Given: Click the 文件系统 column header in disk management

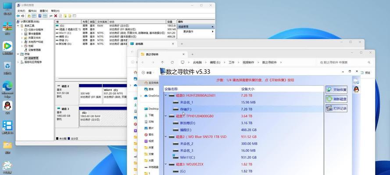Looking at the screenshot, I should (102, 22).
